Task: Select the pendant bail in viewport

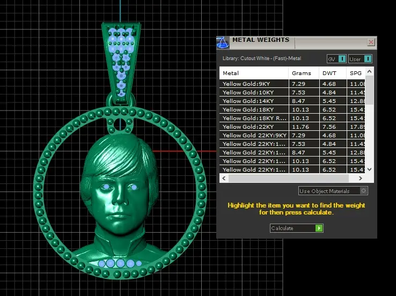Action: pyautogui.click(x=121, y=63)
